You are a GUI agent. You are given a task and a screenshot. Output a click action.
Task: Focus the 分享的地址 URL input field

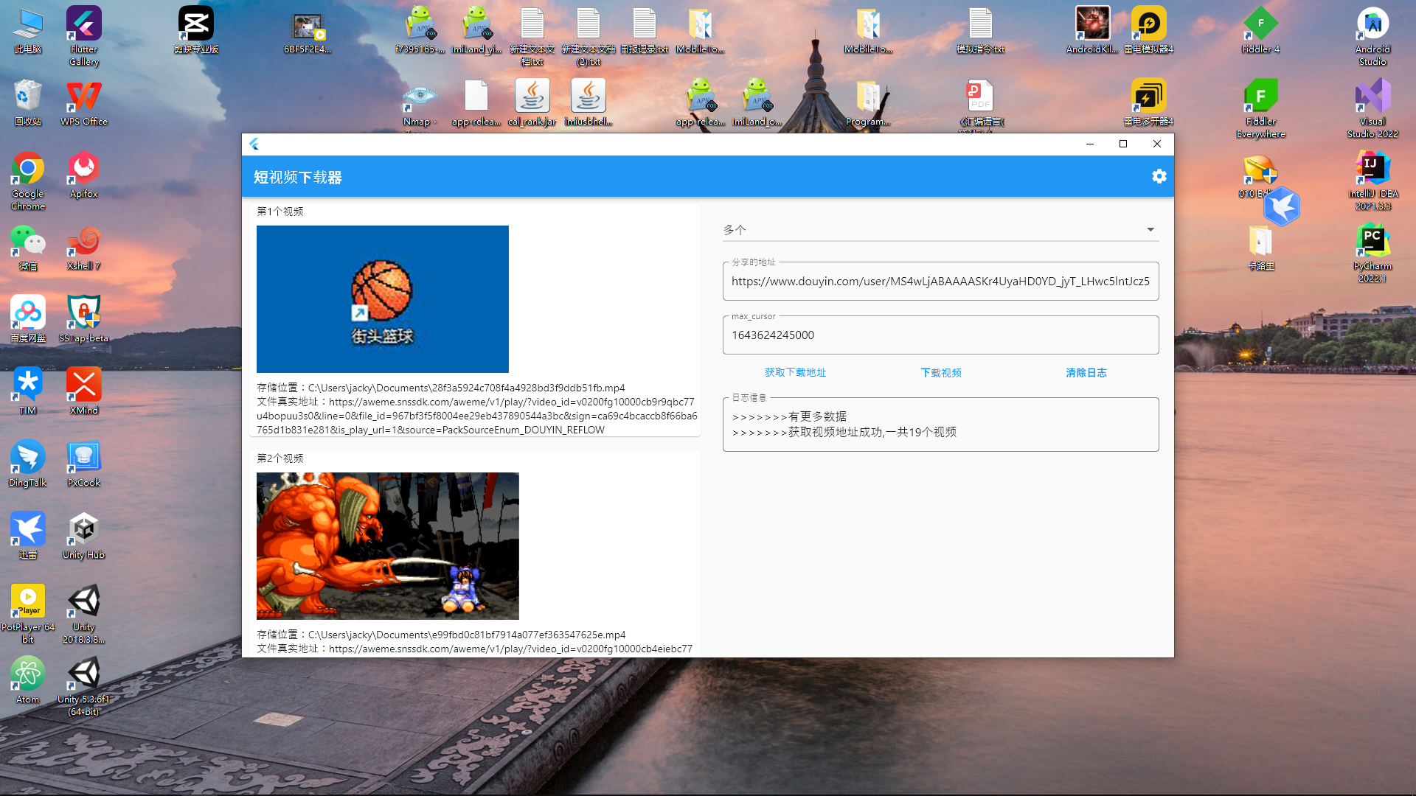[940, 282]
